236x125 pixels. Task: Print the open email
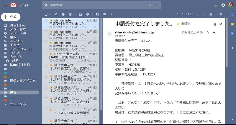215,24
